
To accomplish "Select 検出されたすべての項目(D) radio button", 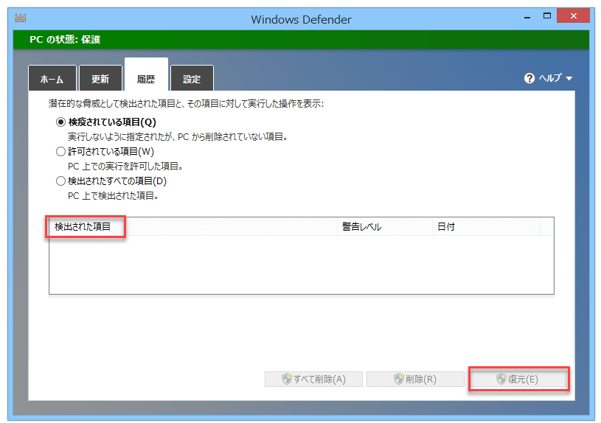I will pos(60,181).
